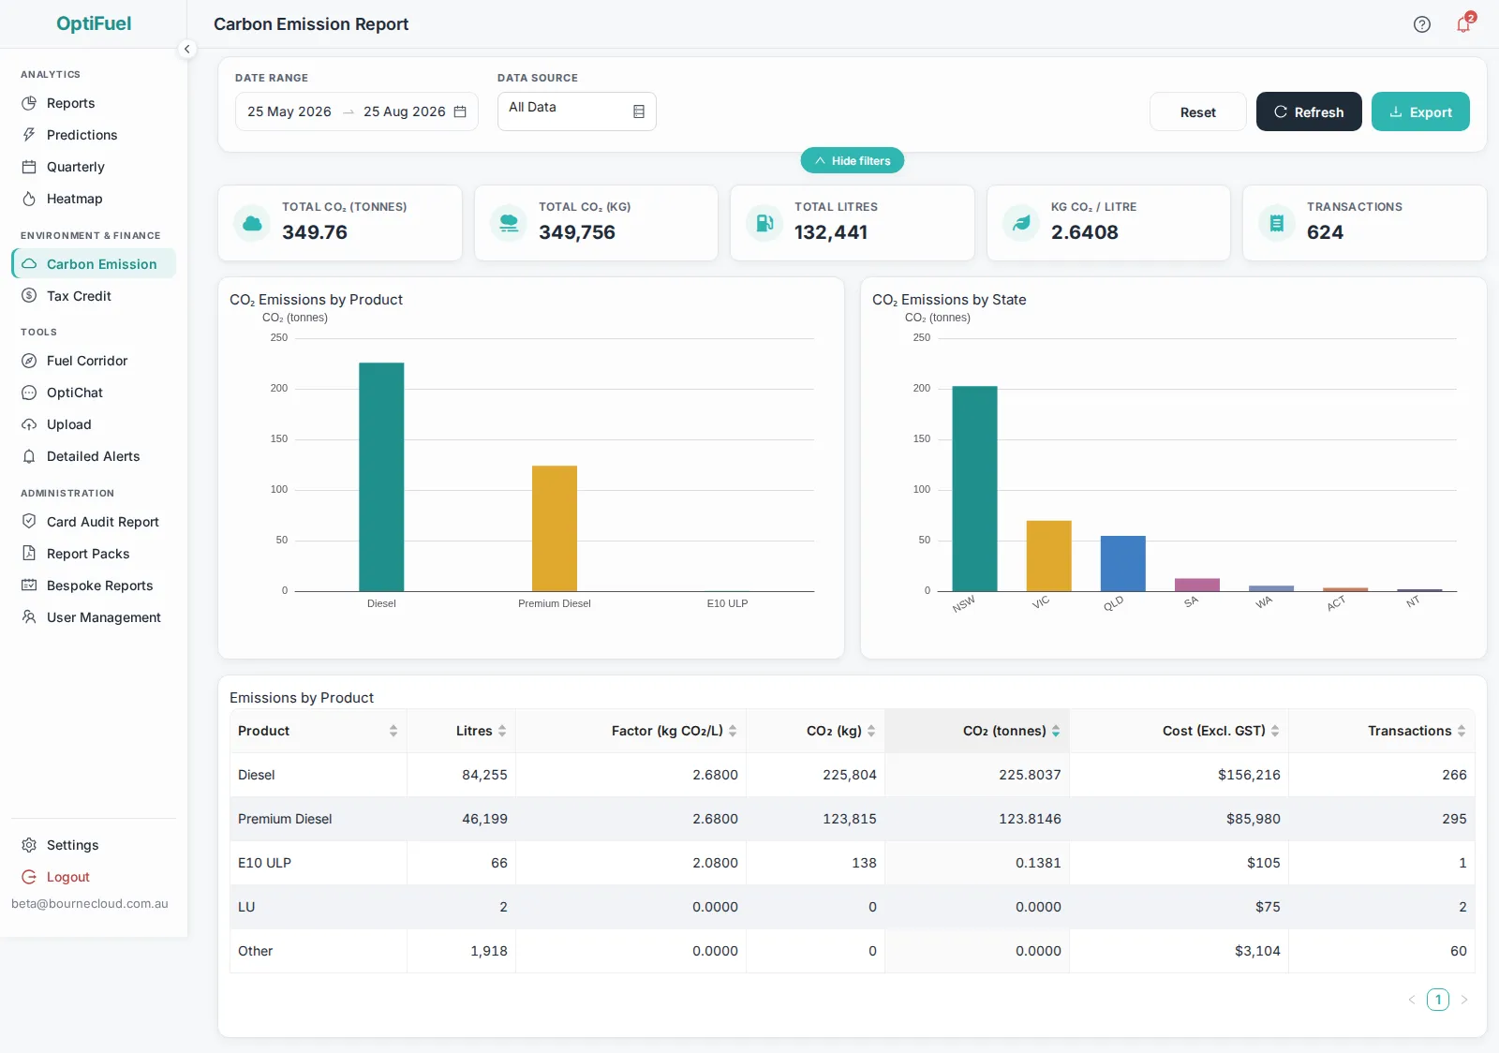The image size is (1499, 1053).
Task: Open the date range calendar icon
Action: pyautogui.click(x=460, y=111)
